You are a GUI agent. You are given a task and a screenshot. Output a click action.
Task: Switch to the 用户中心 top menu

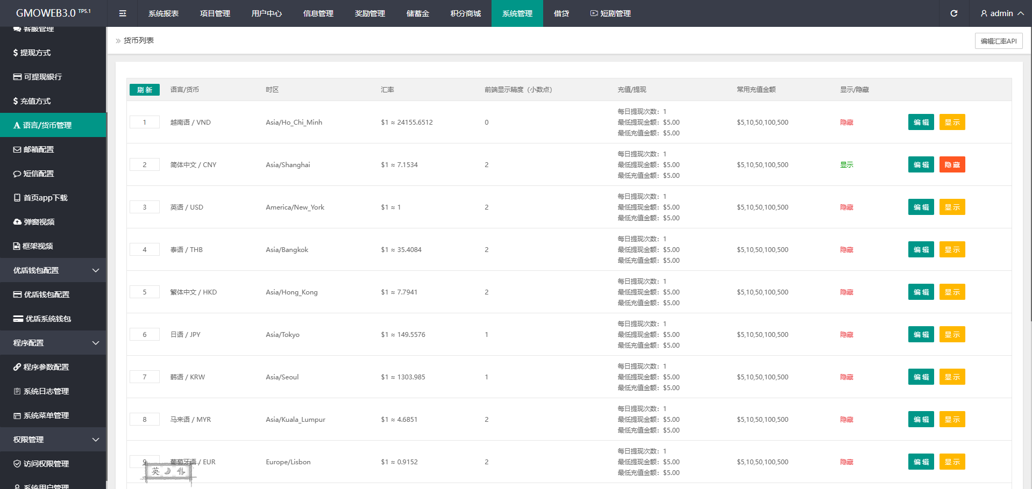pyautogui.click(x=266, y=13)
